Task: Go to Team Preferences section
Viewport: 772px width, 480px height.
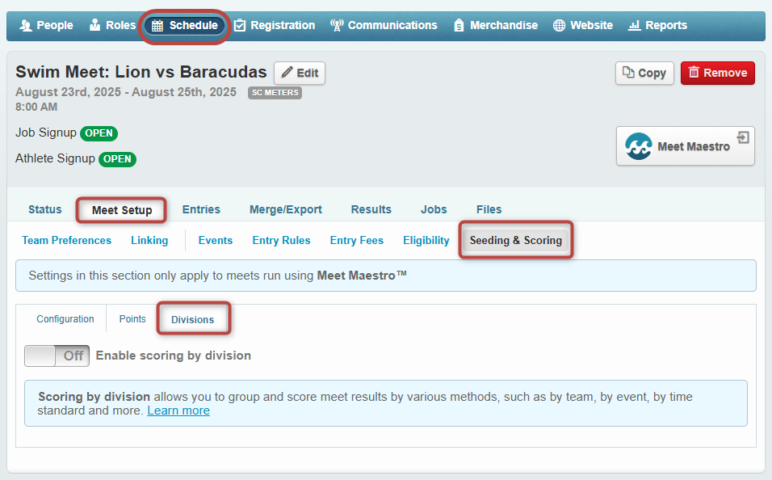Action: click(x=66, y=240)
